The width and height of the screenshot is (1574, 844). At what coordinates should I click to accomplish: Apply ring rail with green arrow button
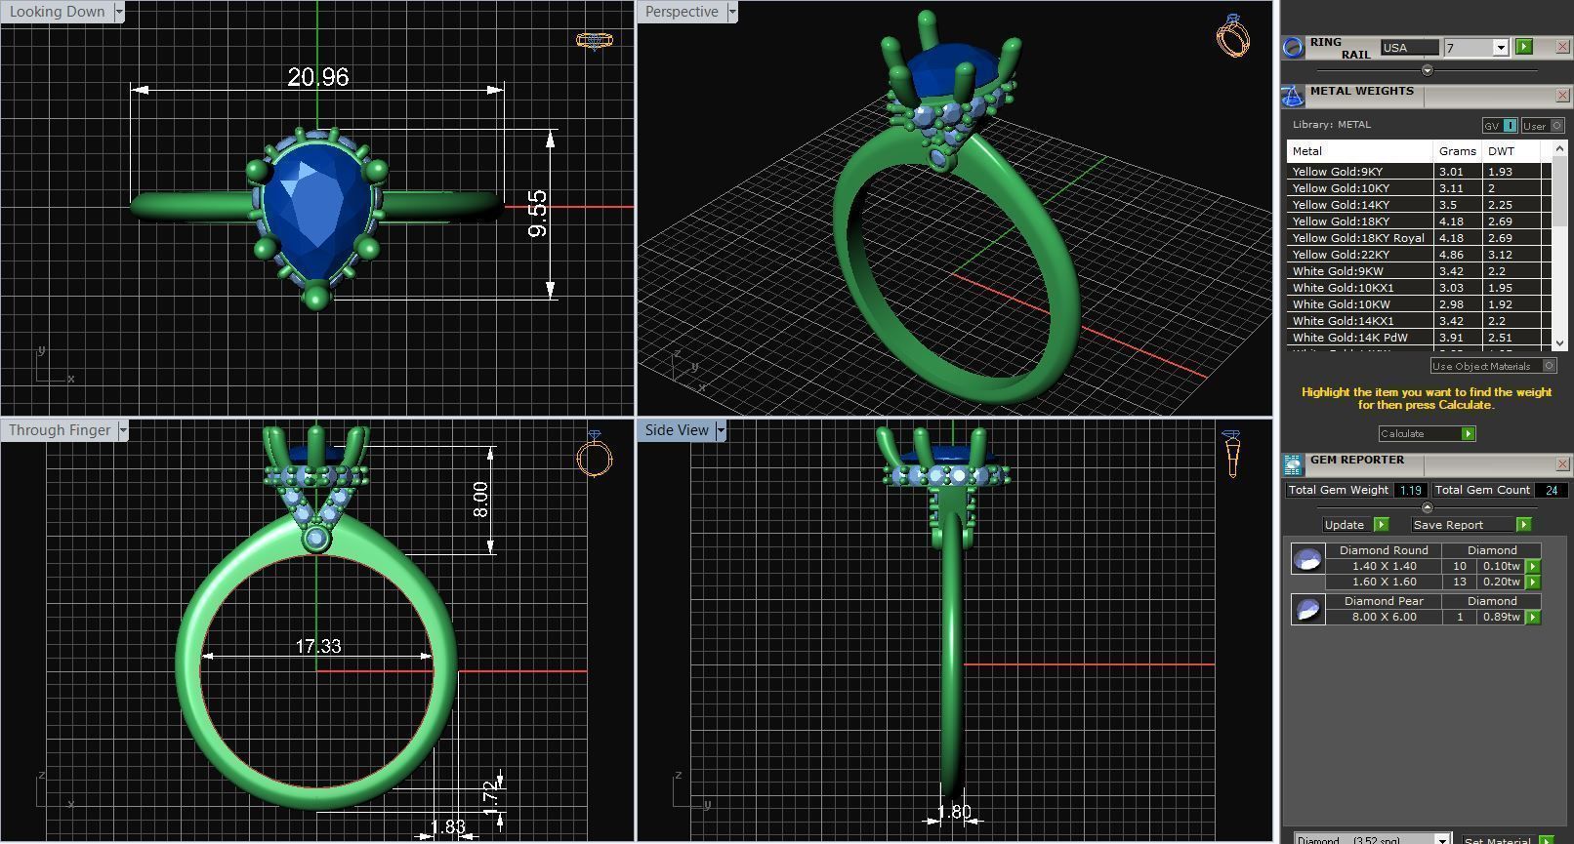tap(1524, 47)
